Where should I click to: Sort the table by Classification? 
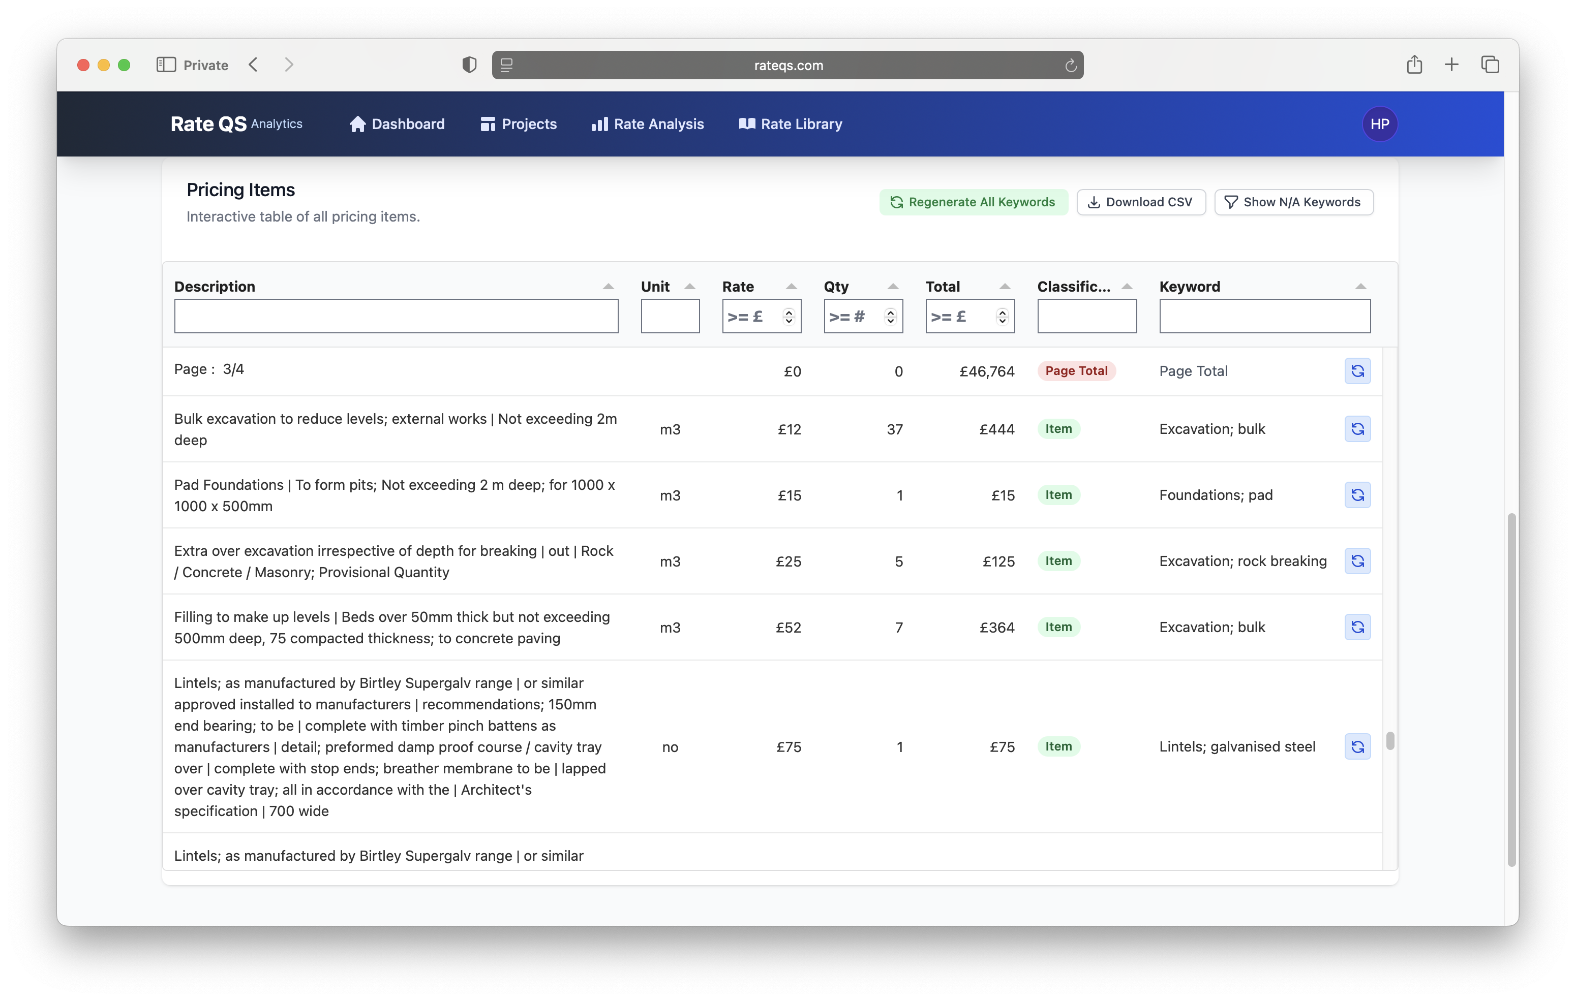pos(1127,287)
